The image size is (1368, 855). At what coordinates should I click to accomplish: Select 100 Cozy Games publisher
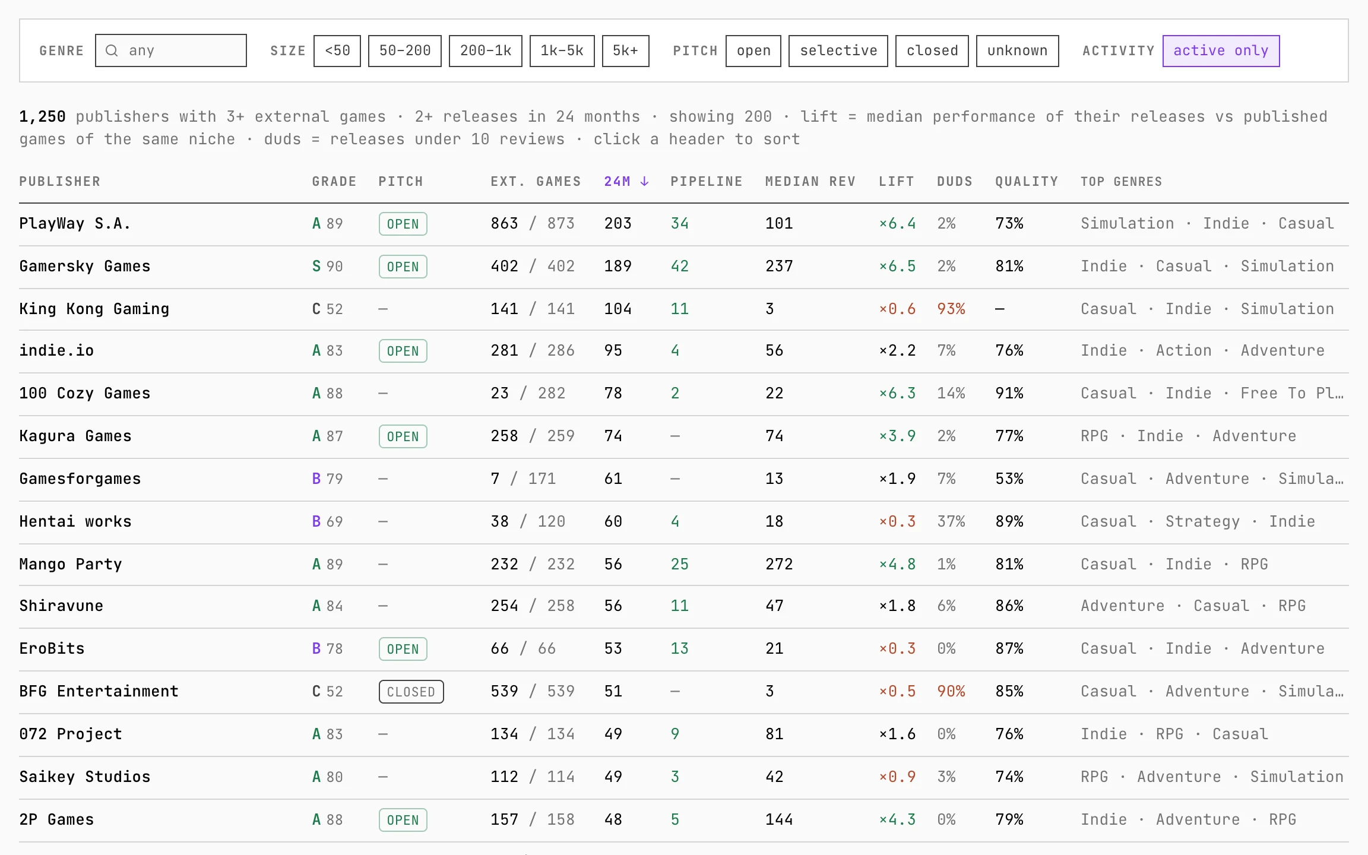(x=84, y=393)
